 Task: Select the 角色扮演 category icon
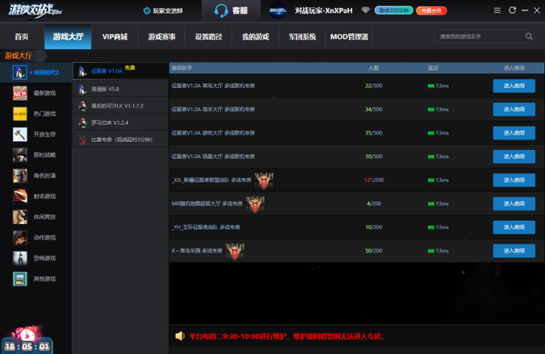[x=20, y=175]
